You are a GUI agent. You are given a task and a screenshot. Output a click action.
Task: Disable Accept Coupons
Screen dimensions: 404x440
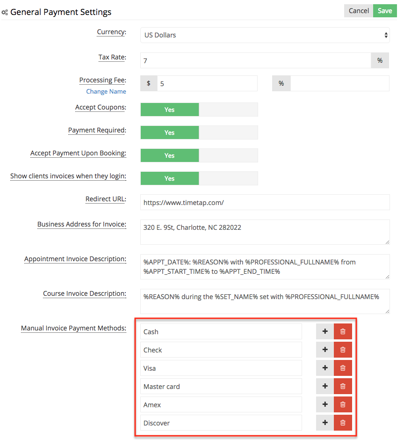[229, 110]
